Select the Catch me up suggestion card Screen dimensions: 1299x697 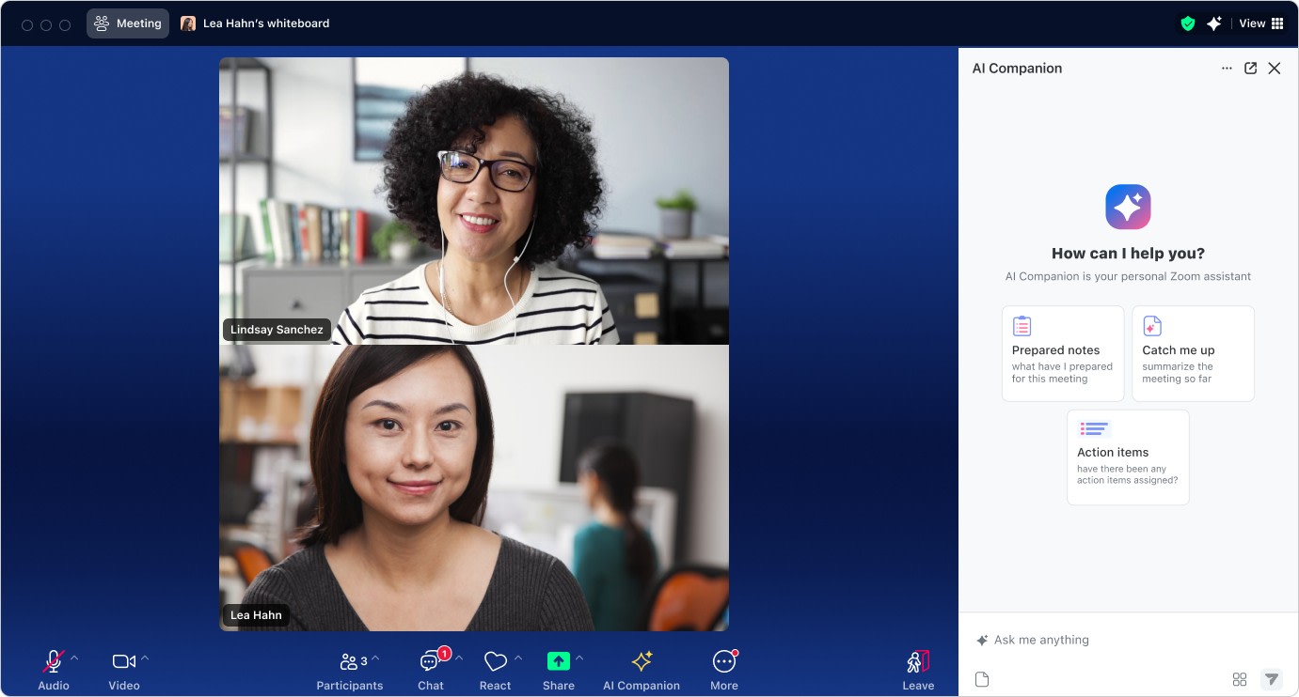click(1192, 353)
